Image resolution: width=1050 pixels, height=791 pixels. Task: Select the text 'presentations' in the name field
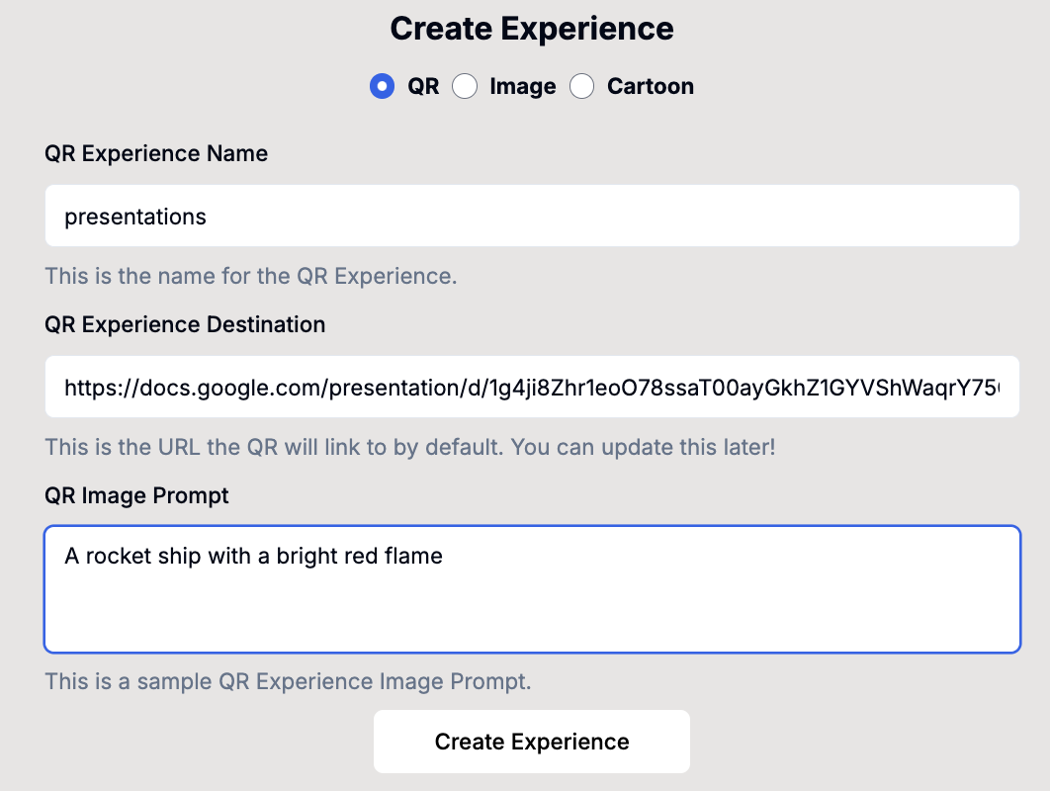[x=133, y=217]
